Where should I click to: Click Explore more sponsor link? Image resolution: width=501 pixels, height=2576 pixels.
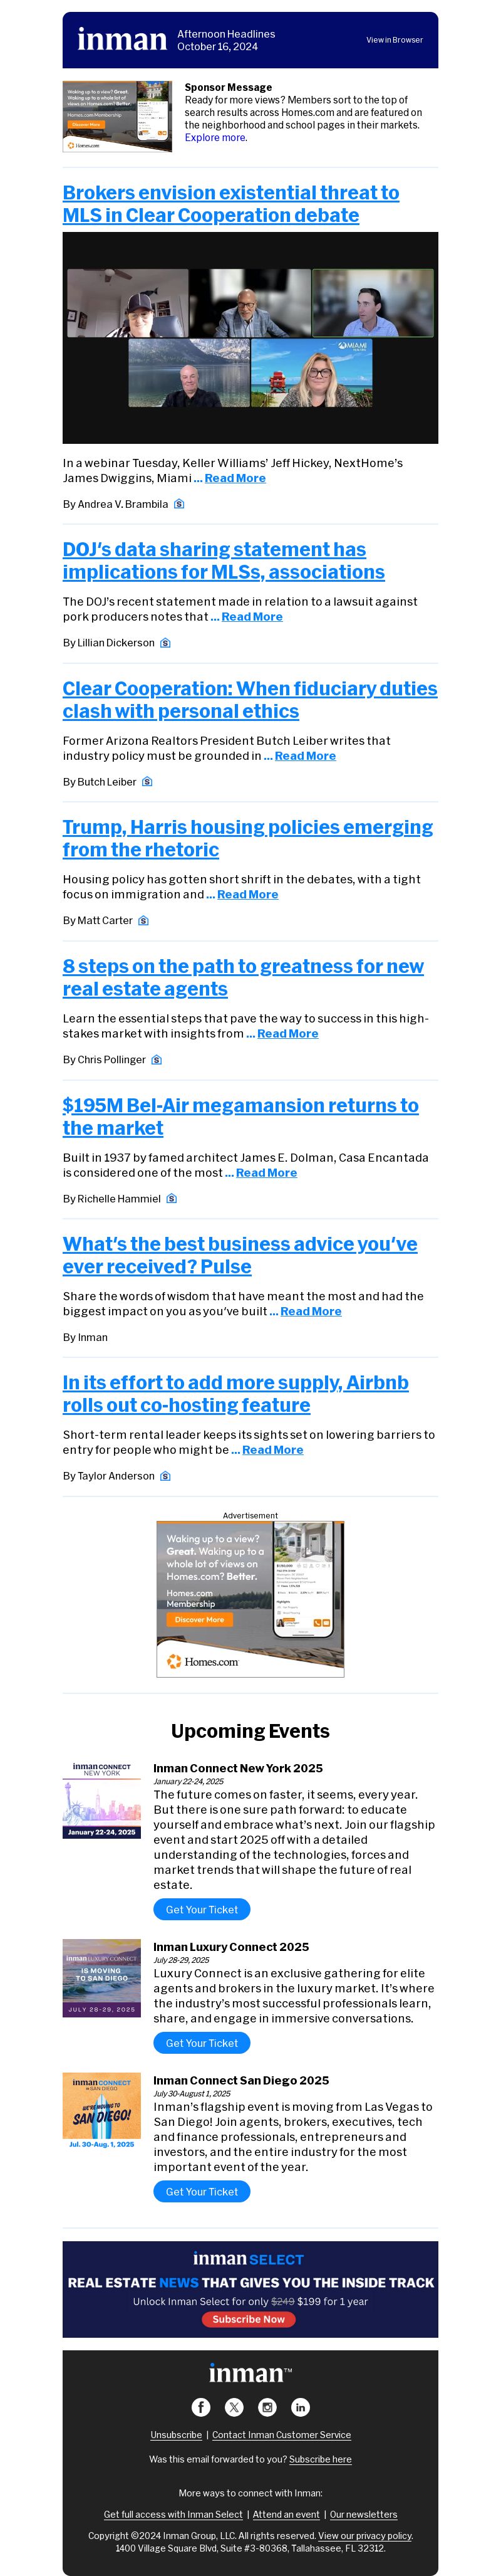215,138
